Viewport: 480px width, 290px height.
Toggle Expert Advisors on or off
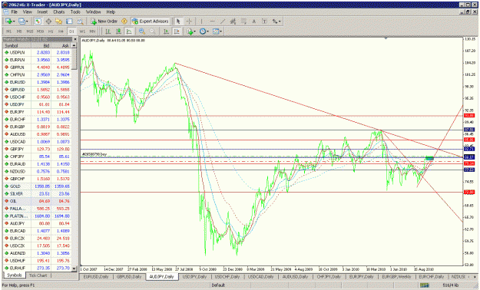151,21
